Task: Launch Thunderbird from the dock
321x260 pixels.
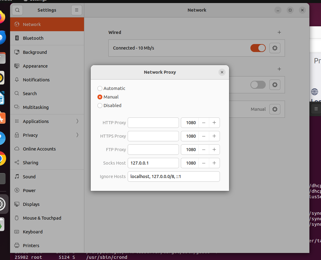Action: point(2,38)
